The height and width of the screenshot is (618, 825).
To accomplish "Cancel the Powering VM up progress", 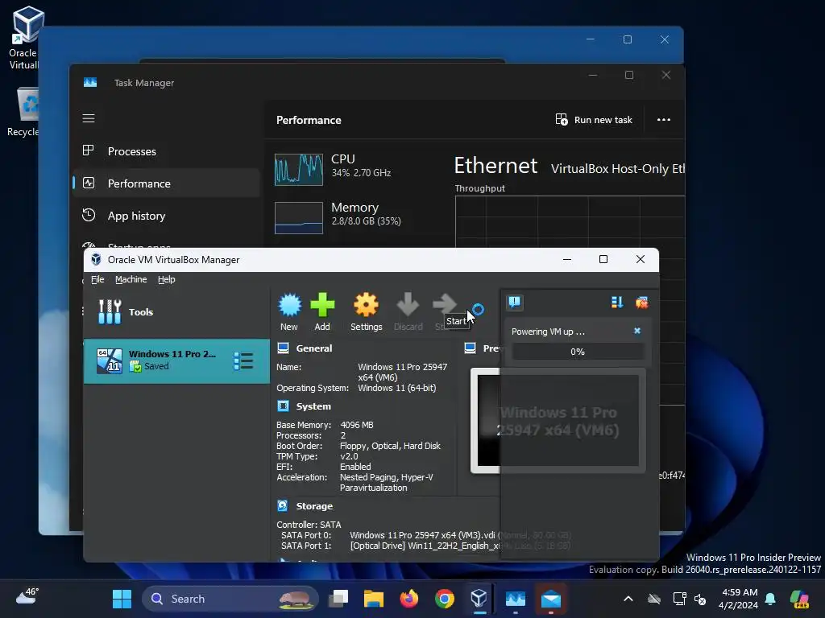I will coord(637,331).
